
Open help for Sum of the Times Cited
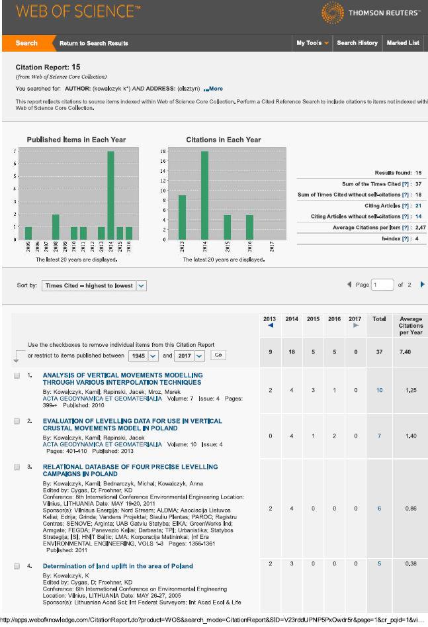click(x=406, y=184)
